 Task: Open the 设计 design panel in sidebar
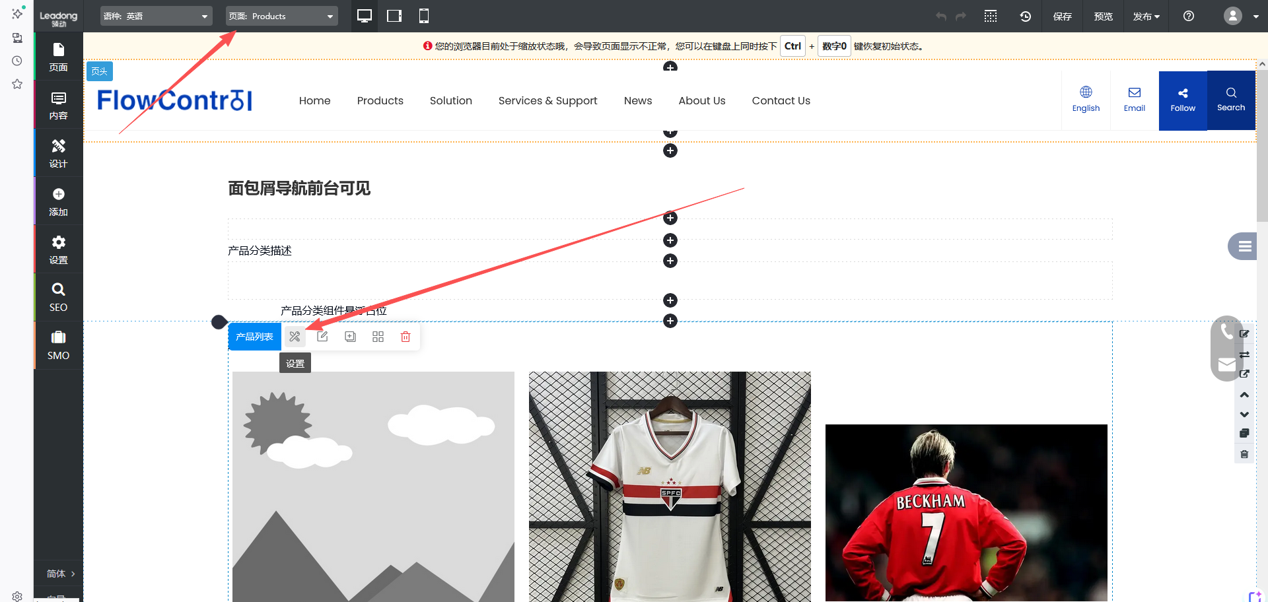tap(58, 153)
